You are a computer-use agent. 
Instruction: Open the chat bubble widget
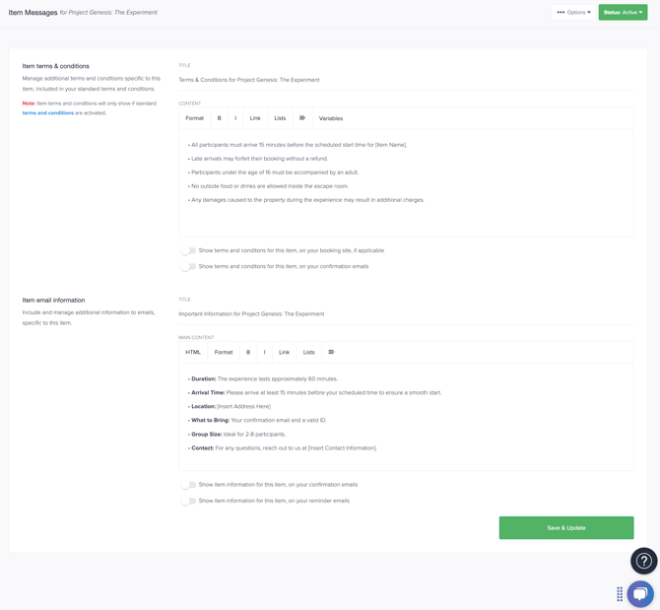coord(640,593)
